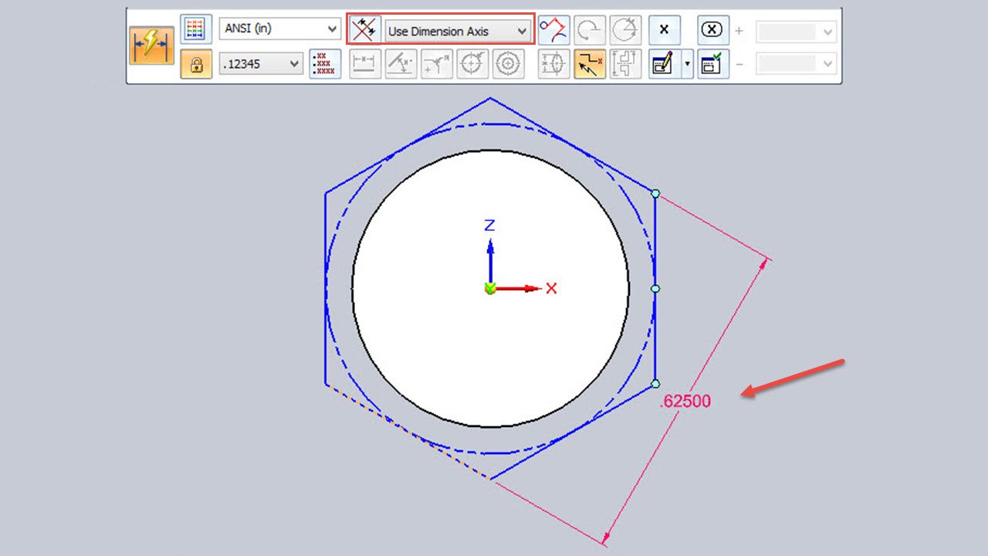Click the tangent curve dimension icon
988x556 pixels.
click(x=553, y=30)
